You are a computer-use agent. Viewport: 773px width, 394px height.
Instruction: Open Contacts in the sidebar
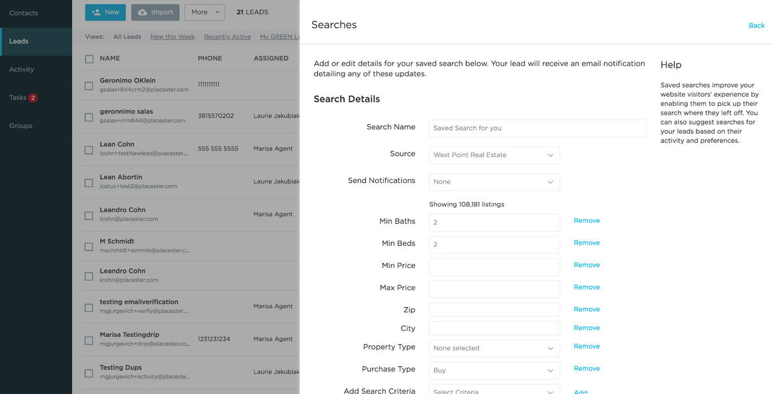(x=24, y=12)
